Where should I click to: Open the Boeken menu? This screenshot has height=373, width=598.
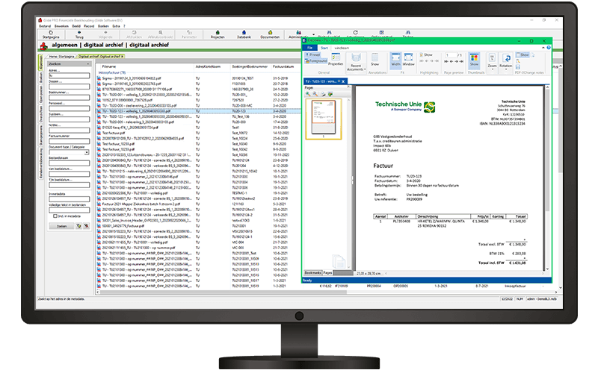[x=103, y=26]
